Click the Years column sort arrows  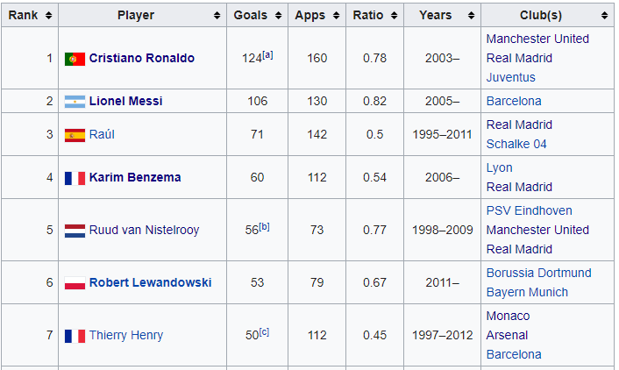tap(471, 16)
